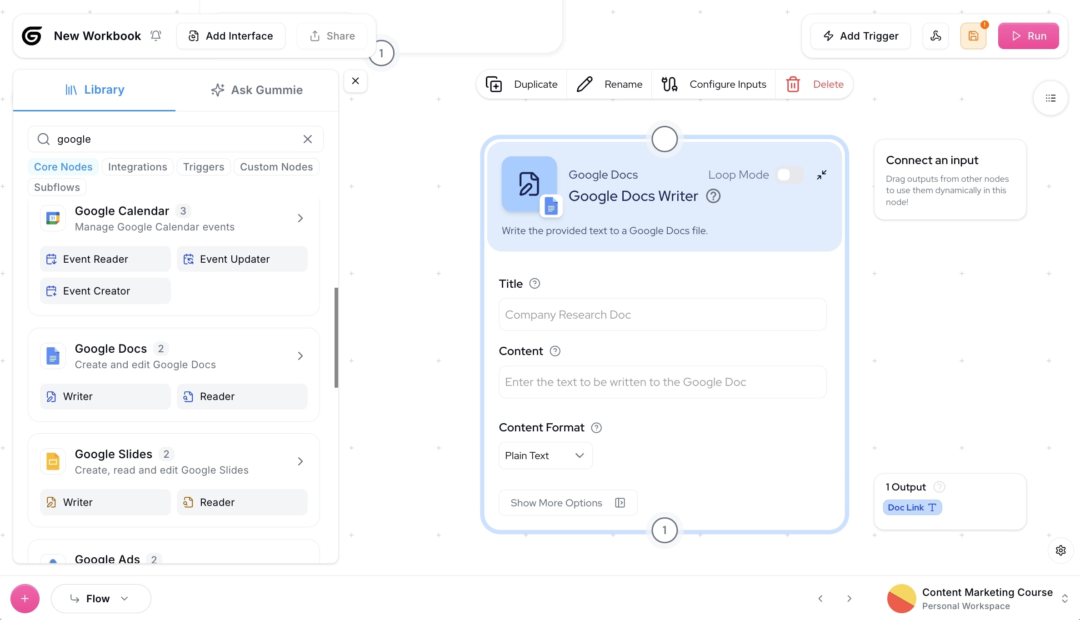Click the Add Interface button
The width and height of the screenshot is (1080, 620).
click(x=231, y=36)
